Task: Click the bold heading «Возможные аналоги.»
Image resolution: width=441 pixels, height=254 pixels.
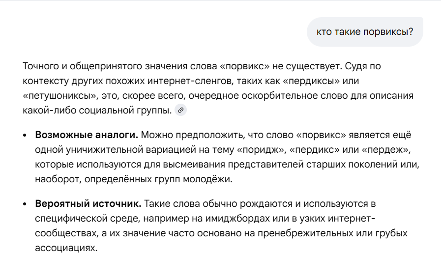Action: 87,135
